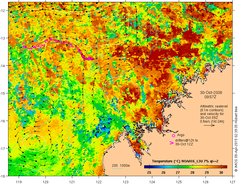238x184 pixels.
Task: Click the longitude axis label 122
Action: coord(99,182)
